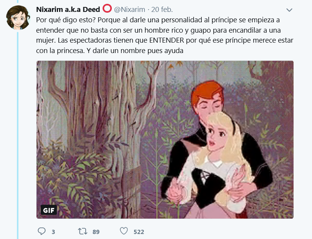Click the reply count number 3
This screenshot has width=312, height=239.
coord(53,232)
